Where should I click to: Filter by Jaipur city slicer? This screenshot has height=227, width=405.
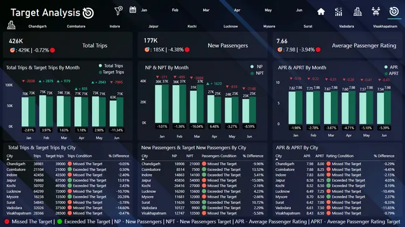(153, 26)
